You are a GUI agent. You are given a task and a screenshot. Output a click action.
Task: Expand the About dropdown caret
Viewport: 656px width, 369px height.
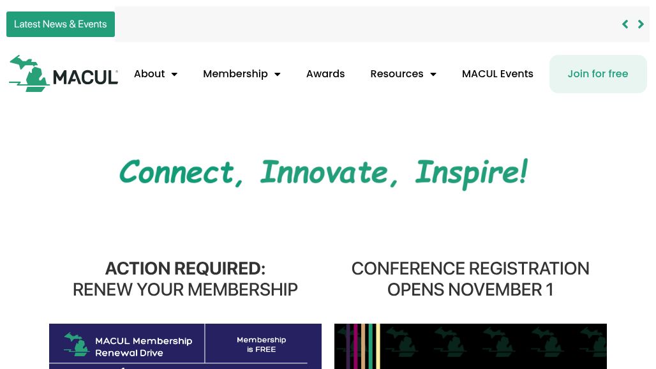click(x=174, y=75)
